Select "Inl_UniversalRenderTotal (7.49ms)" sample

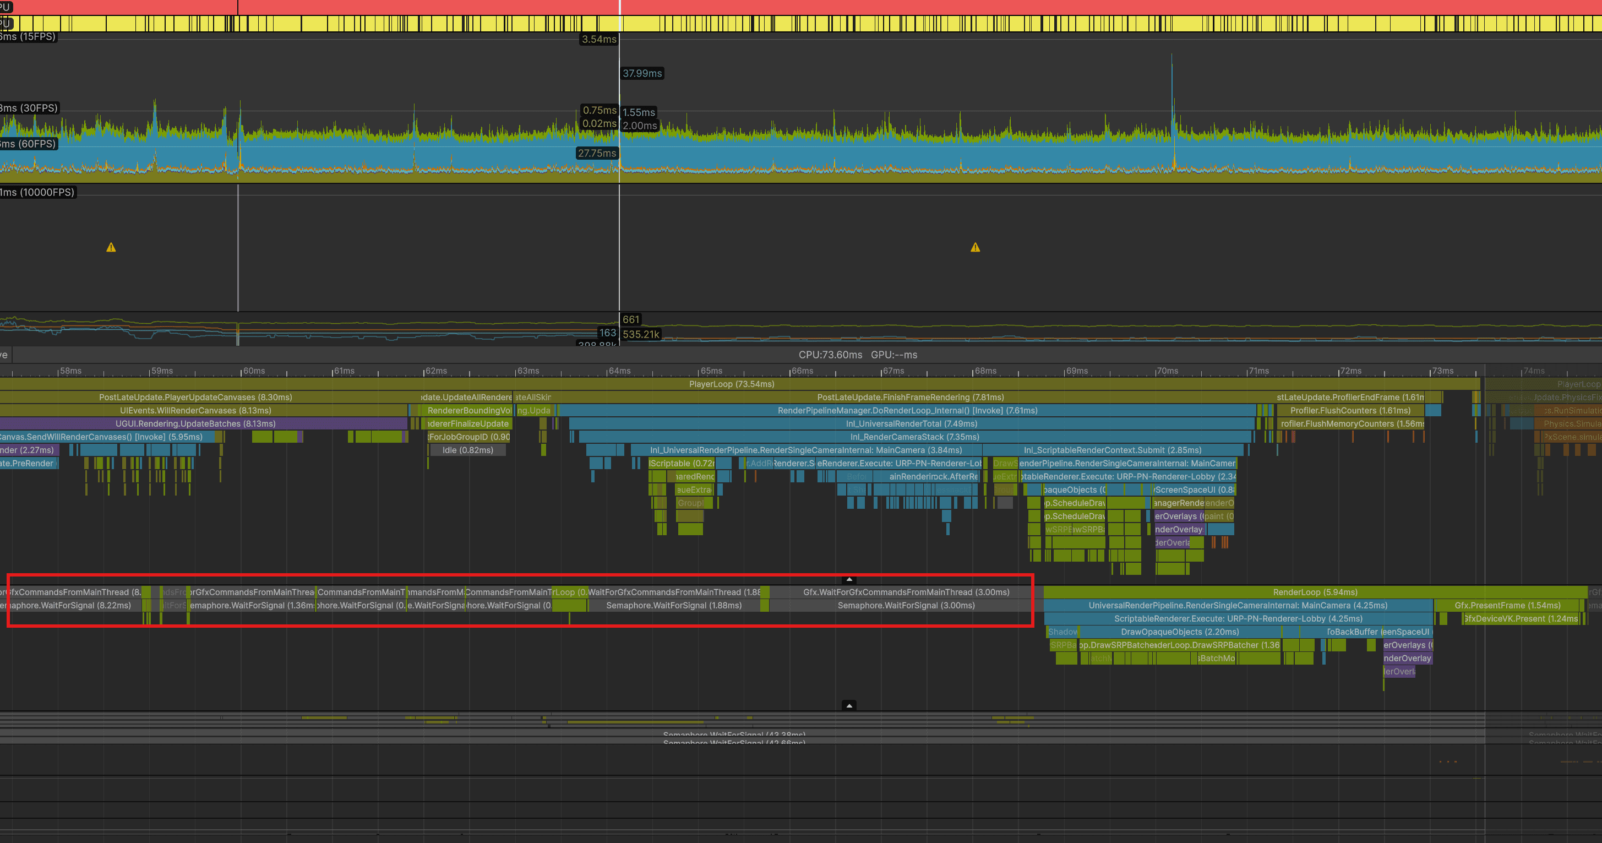[912, 423]
